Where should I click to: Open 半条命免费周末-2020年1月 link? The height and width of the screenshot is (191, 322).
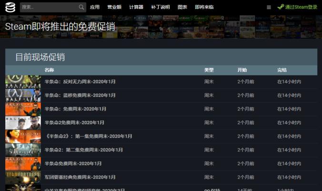pos(73,164)
